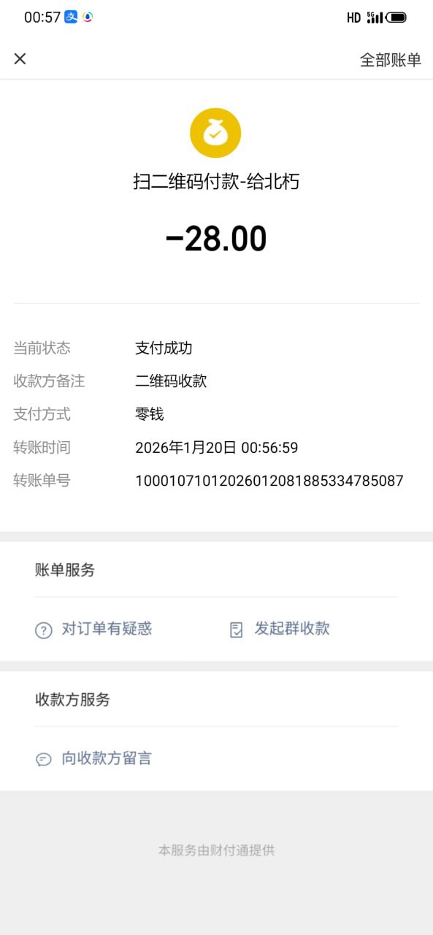Screen dimensions: 433x935
Task: Tap the X close icon at top left
Action: coord(20,59)
